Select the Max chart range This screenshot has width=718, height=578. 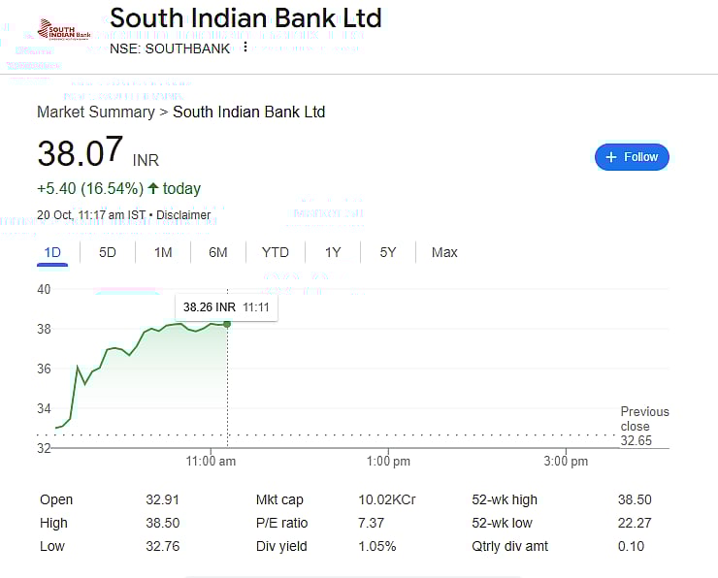444,252
